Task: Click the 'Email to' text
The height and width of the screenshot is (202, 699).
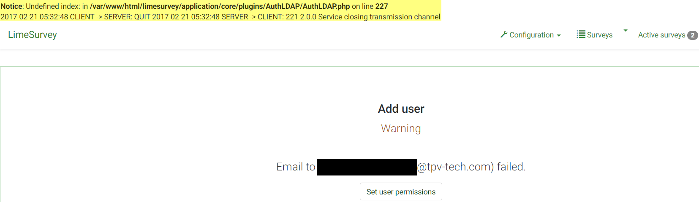Action: tap(296, 167)
